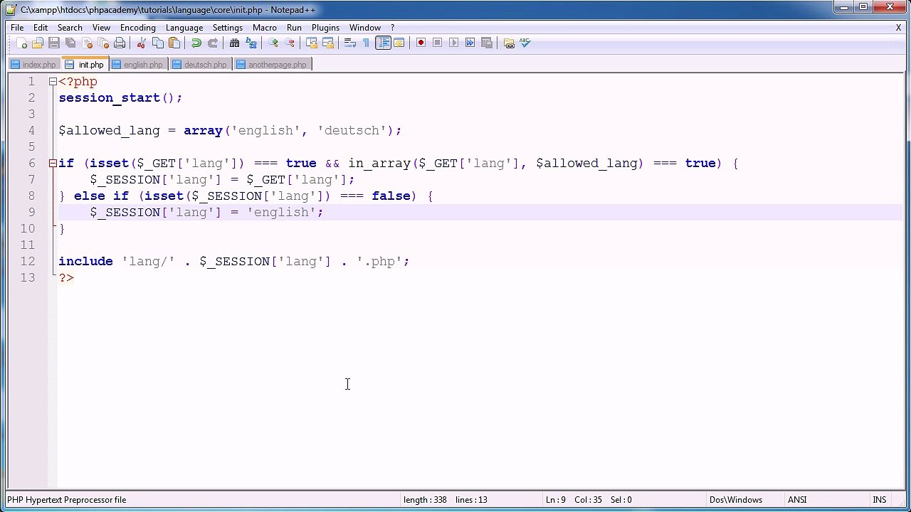Click the 'length : 338 lines : 13' status text
Image resolution: width=911 pixels, height=512 pixels.
446,500
